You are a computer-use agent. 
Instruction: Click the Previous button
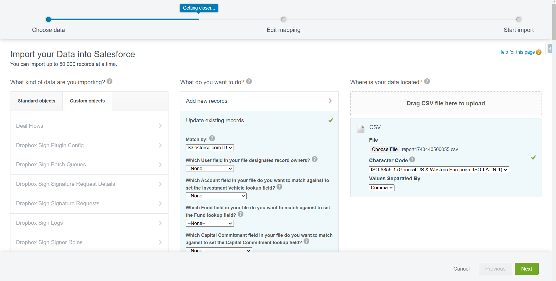point(495,269)
